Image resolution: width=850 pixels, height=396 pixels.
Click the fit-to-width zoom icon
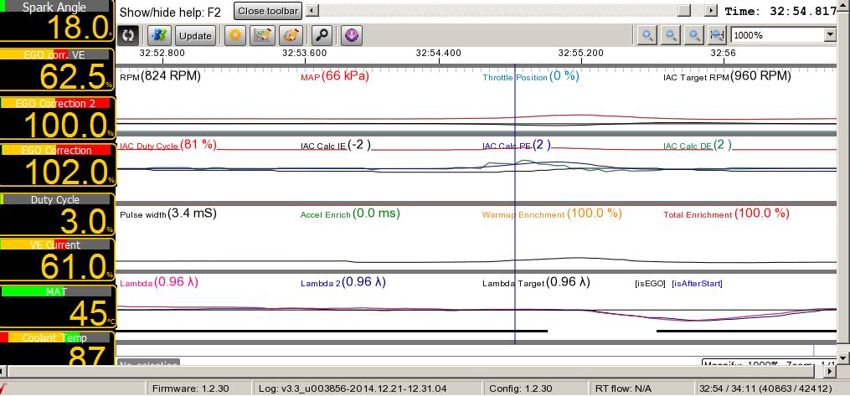[717, 36]
